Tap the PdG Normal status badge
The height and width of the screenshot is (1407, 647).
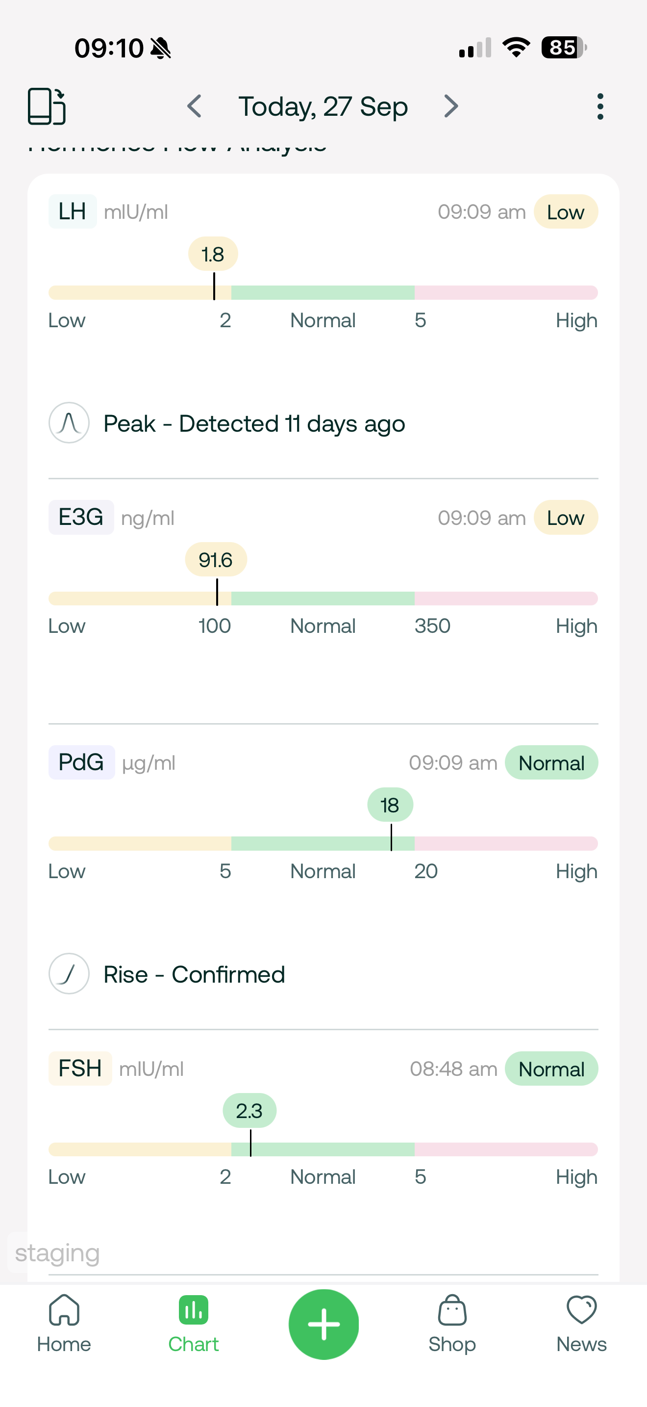(x=551, y=763)
